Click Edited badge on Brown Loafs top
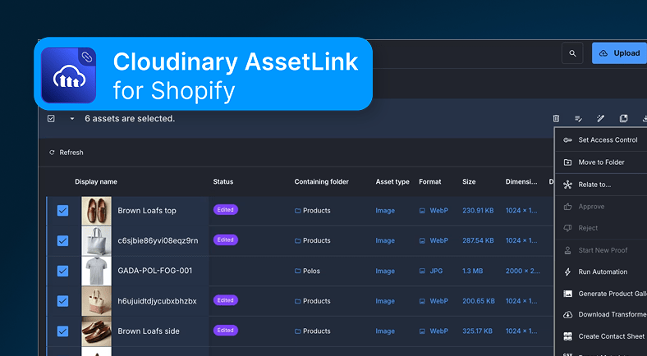The width and height of the screenshot is (647, 356). 225,210
